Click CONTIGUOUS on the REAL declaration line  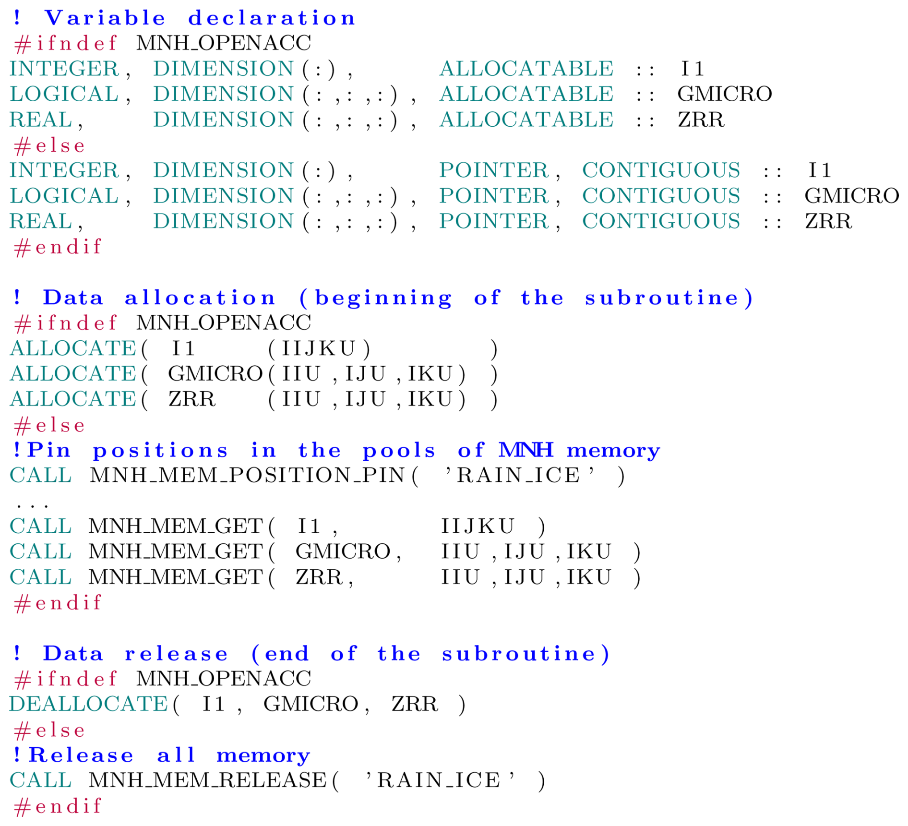pos(661,222)
